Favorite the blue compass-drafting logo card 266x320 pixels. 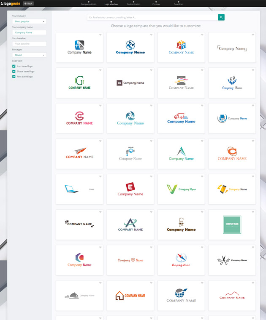100,35
